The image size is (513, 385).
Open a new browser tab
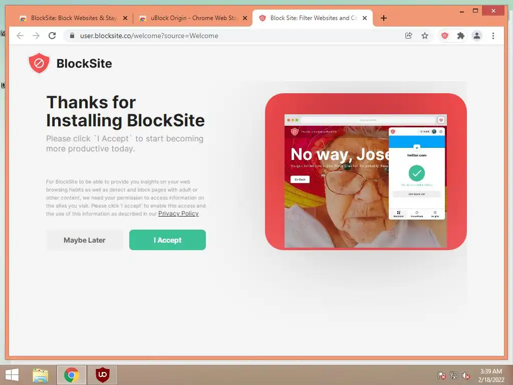pos(384,19)
